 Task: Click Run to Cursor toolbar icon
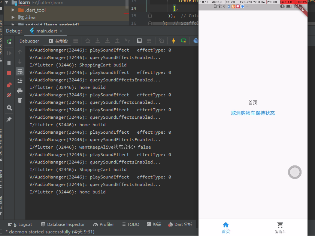127,41
